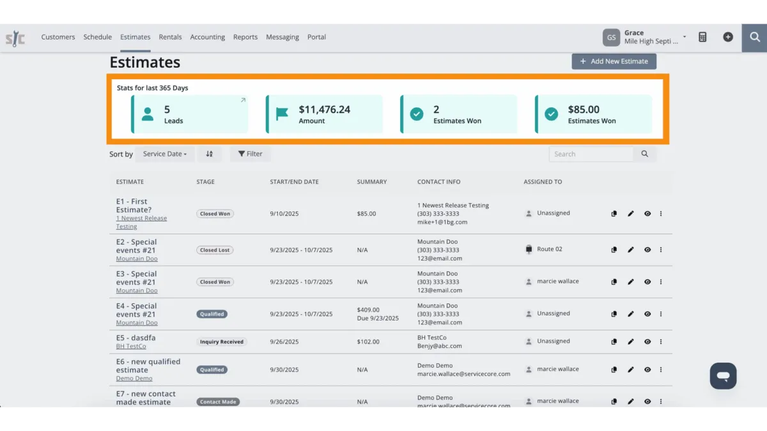Open the global search magnifier icon

(x=755, y=38)
